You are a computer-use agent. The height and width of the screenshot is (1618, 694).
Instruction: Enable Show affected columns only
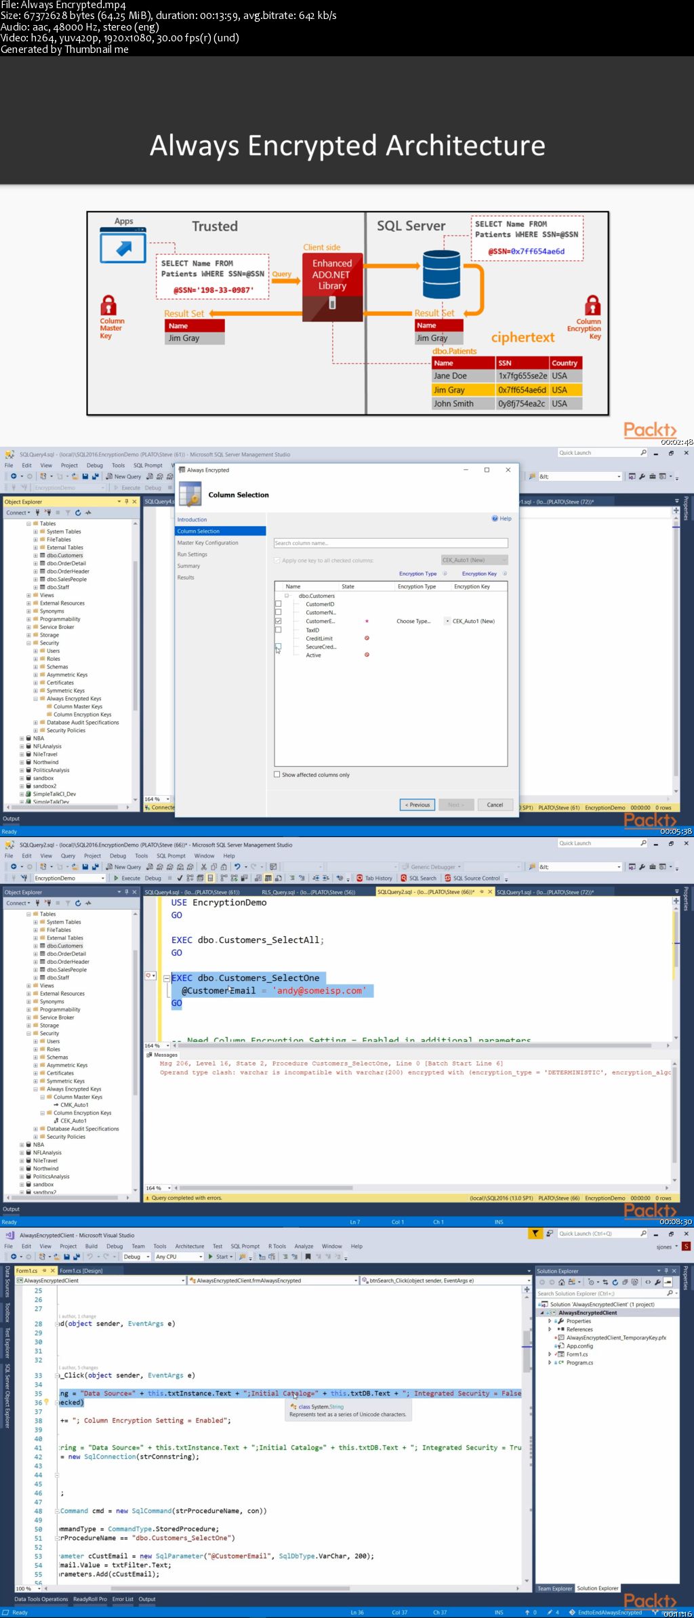coord(277,774)
